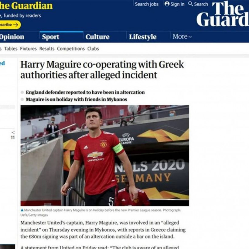Open the Culture section tab
This screenshot has height=249, width=249.
(x=97, y=37)
